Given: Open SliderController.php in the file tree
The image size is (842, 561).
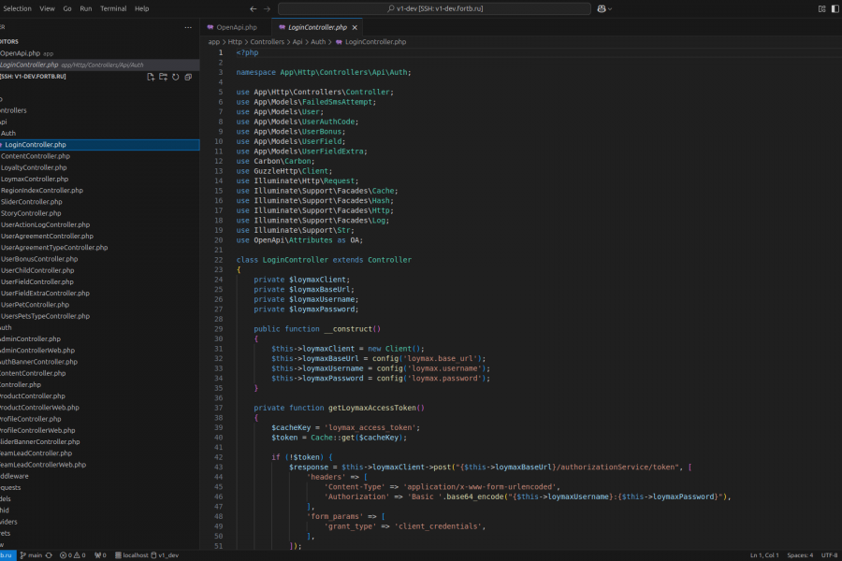Looking at the screenshot, I should click(x=31, y=202).
